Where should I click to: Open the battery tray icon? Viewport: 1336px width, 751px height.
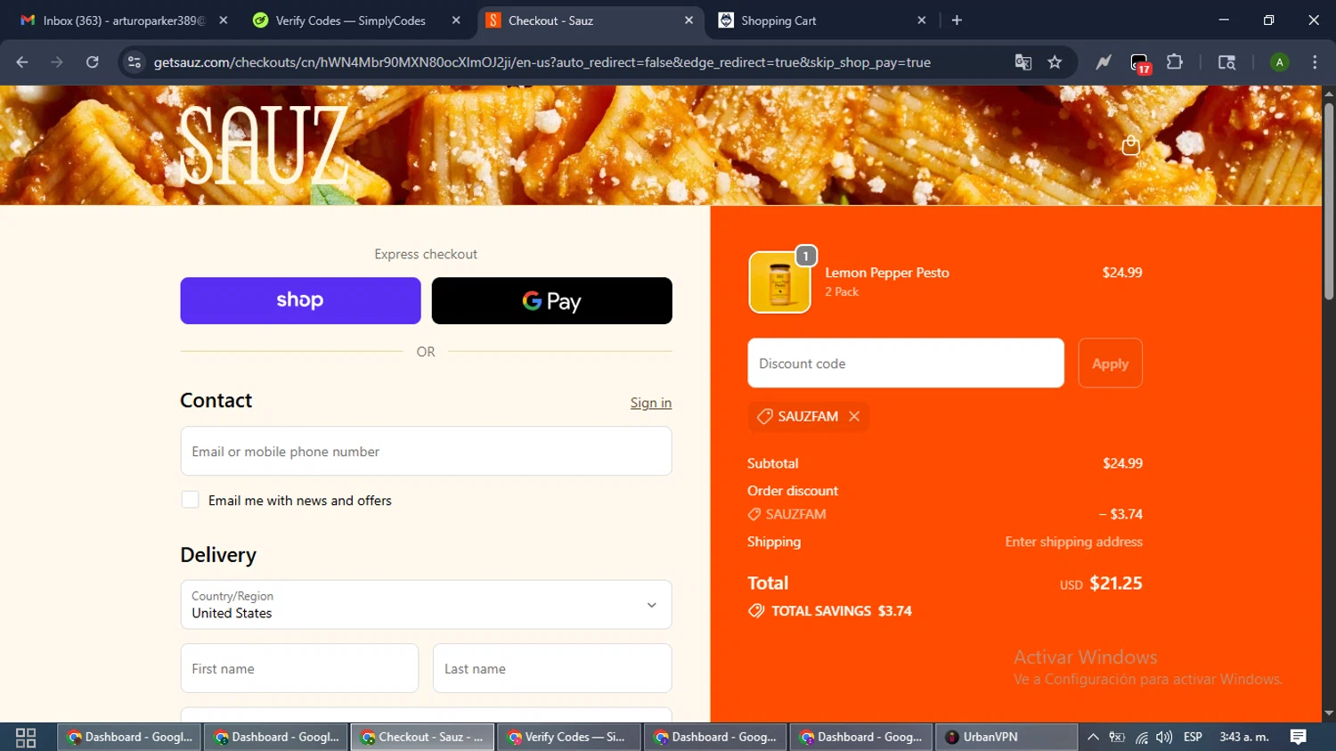(x=1117, y=737)
